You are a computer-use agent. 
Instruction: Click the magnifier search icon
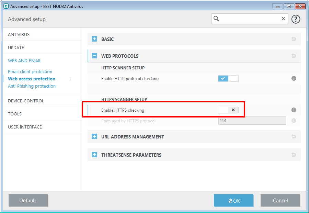[x=216, y=19]
